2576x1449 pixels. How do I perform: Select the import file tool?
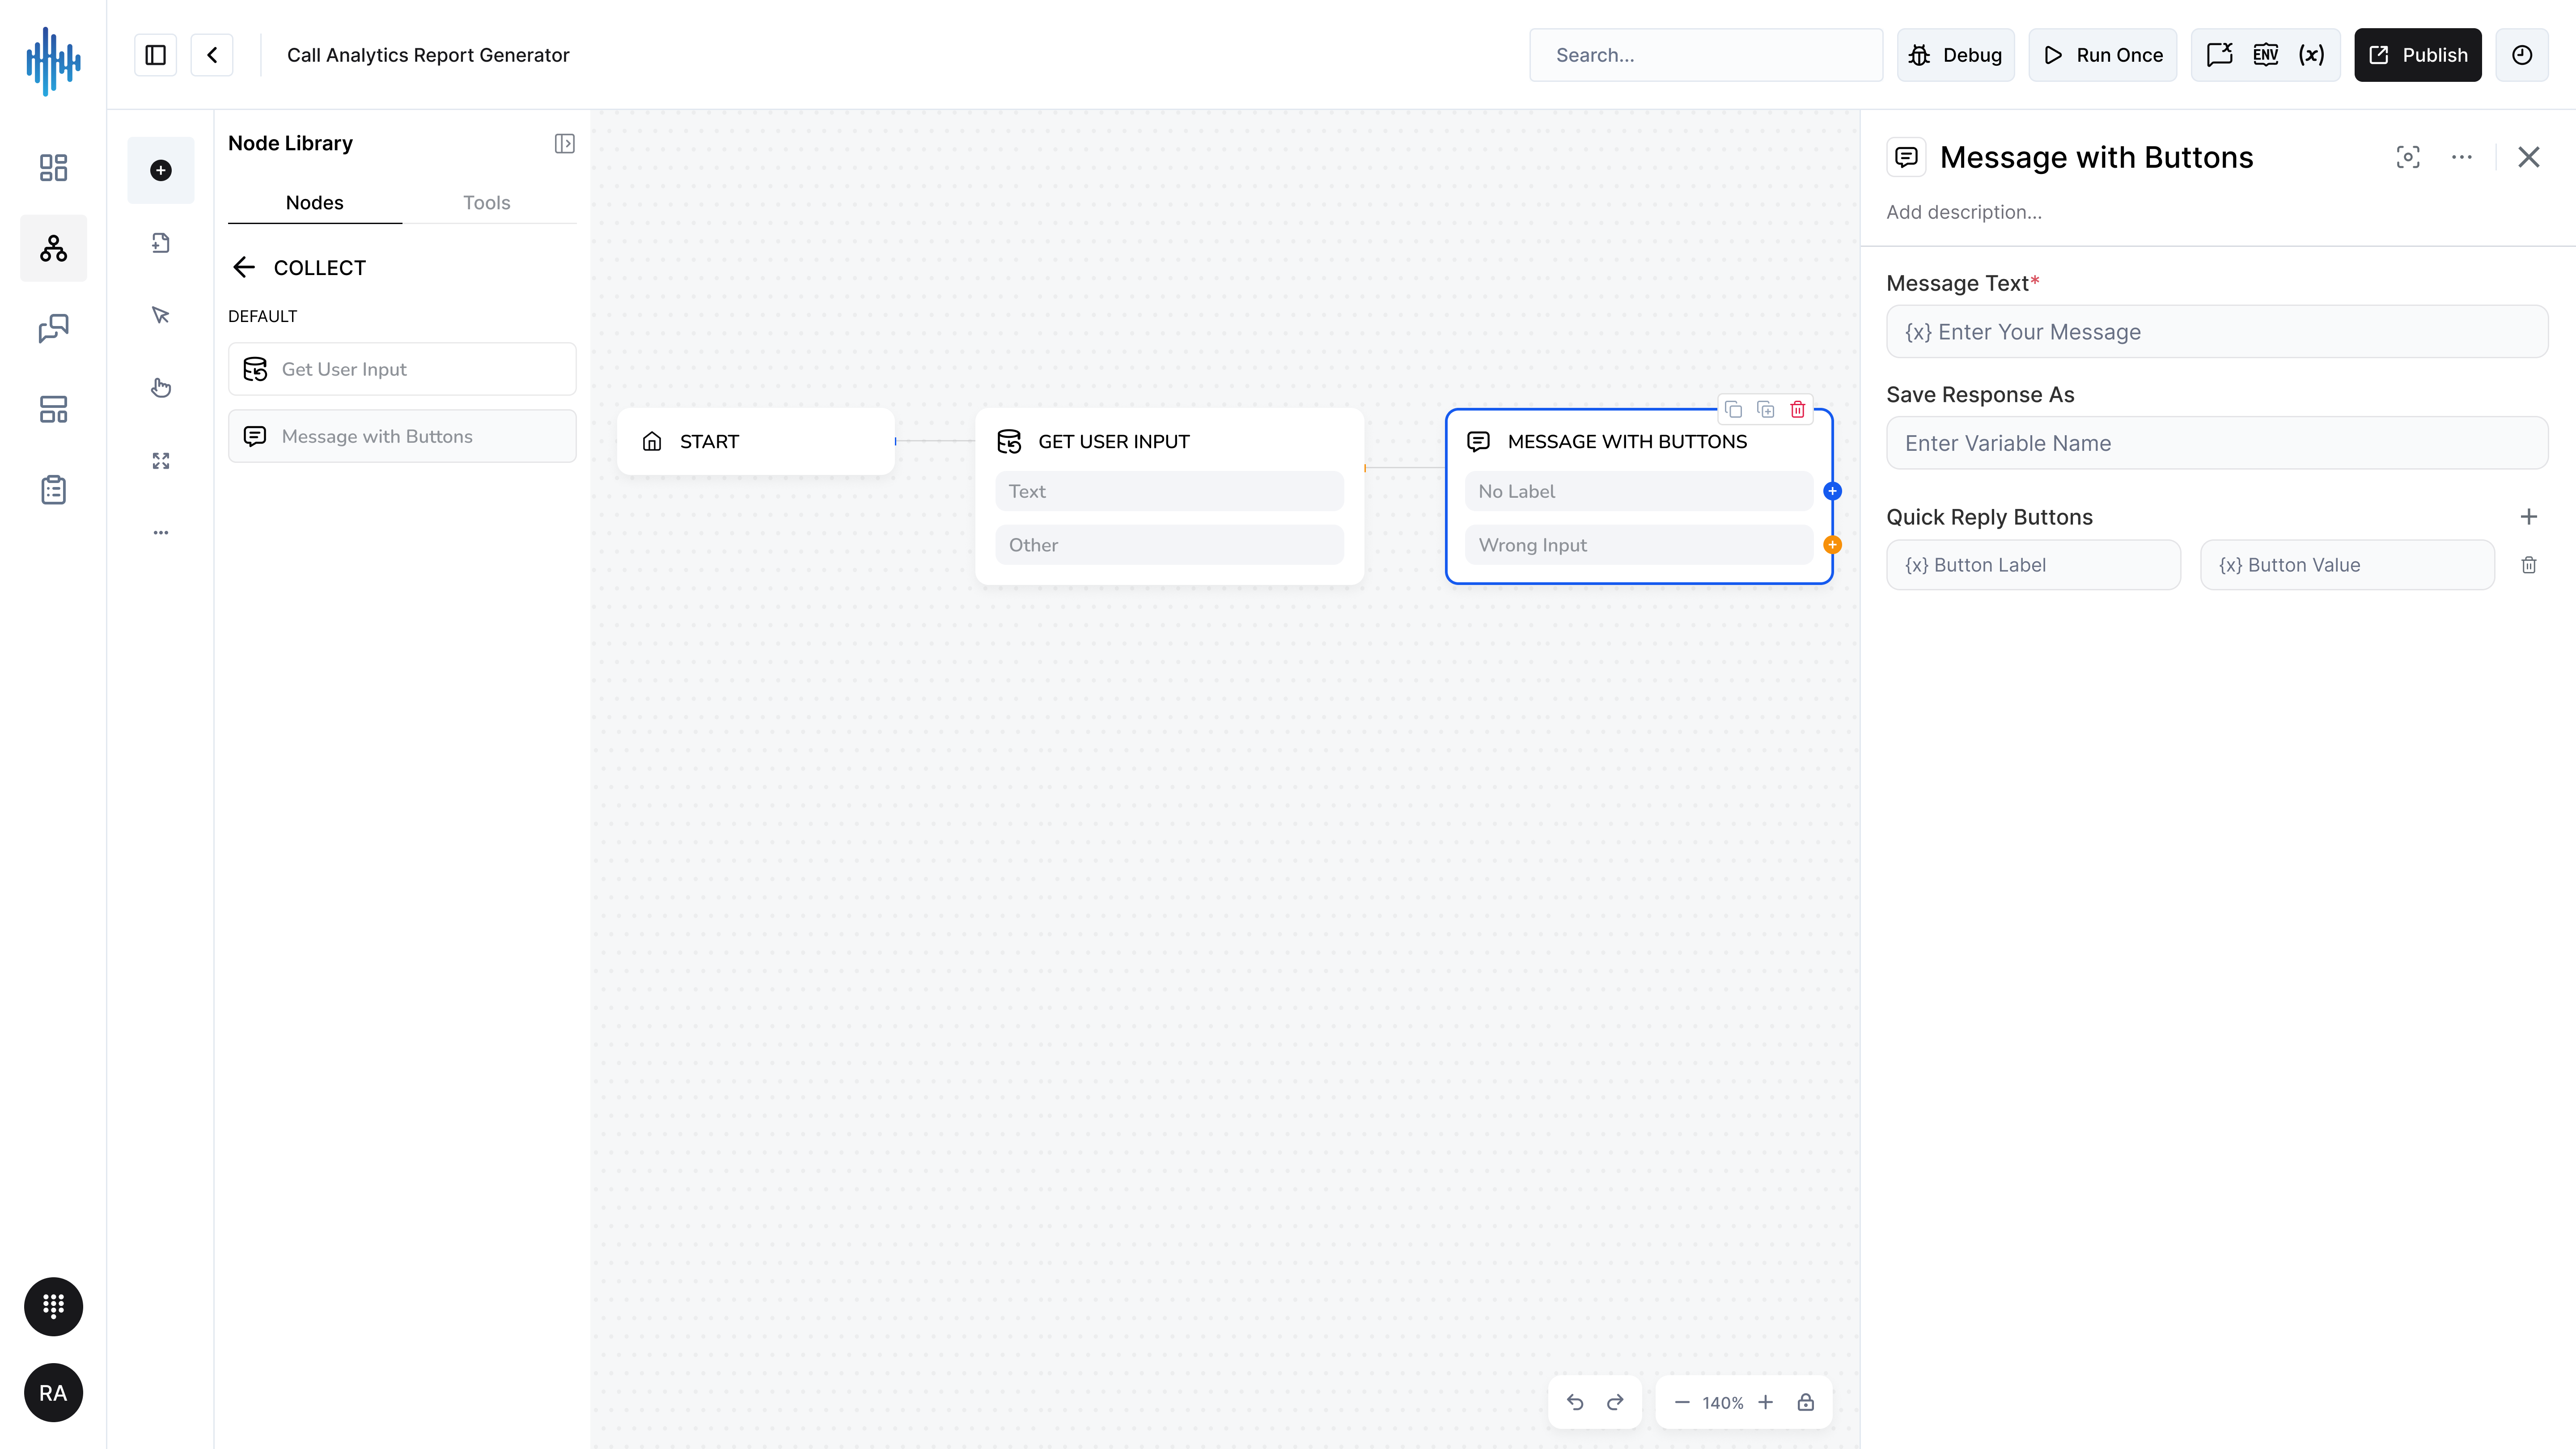point(161,243)
